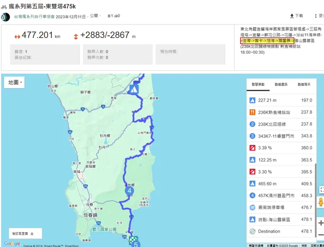
Task: Click the 2023年12月11日 date text
Action: click(70, 17)
